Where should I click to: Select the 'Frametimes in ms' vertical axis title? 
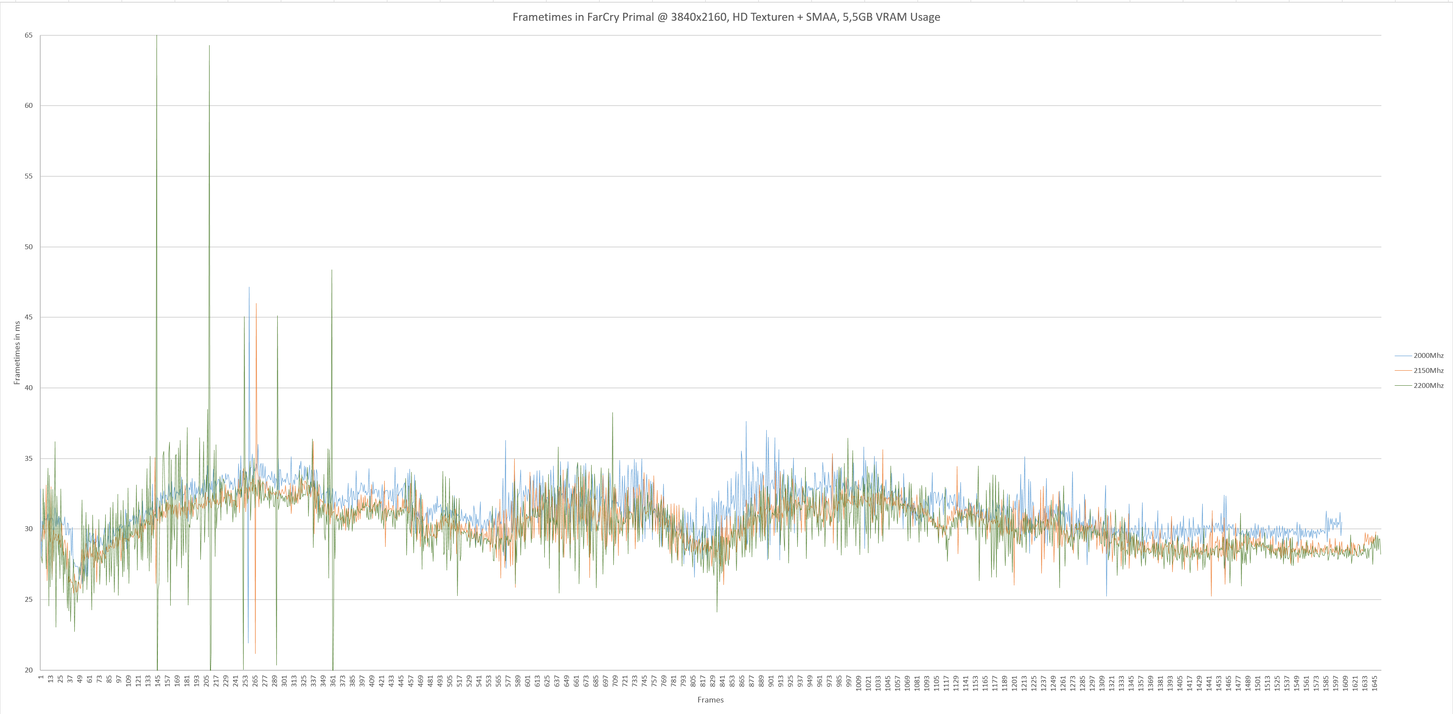pos(17,353)
